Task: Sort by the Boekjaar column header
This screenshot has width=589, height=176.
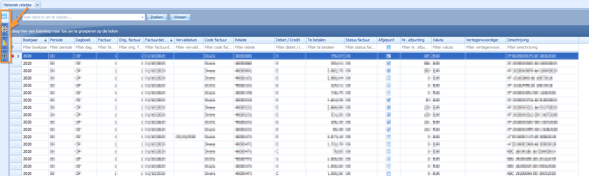Action: point(35,40)
